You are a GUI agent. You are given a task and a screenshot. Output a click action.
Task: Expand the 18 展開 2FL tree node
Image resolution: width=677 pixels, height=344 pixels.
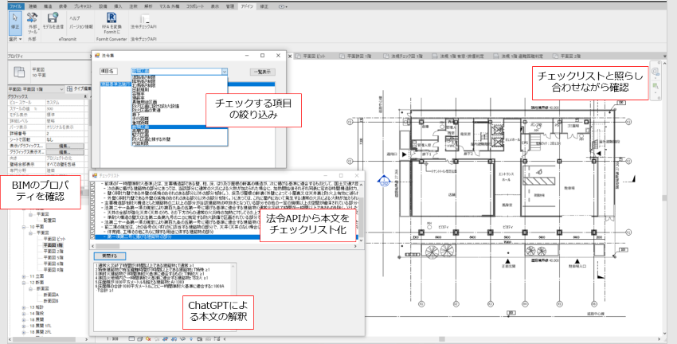click(24, 332)
